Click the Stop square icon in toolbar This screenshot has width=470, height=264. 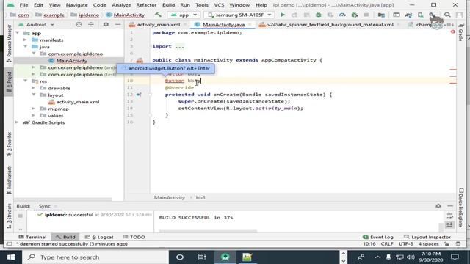tap(366, 15)
